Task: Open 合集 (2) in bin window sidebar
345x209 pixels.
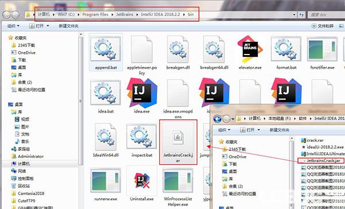Action: [22, 82]
